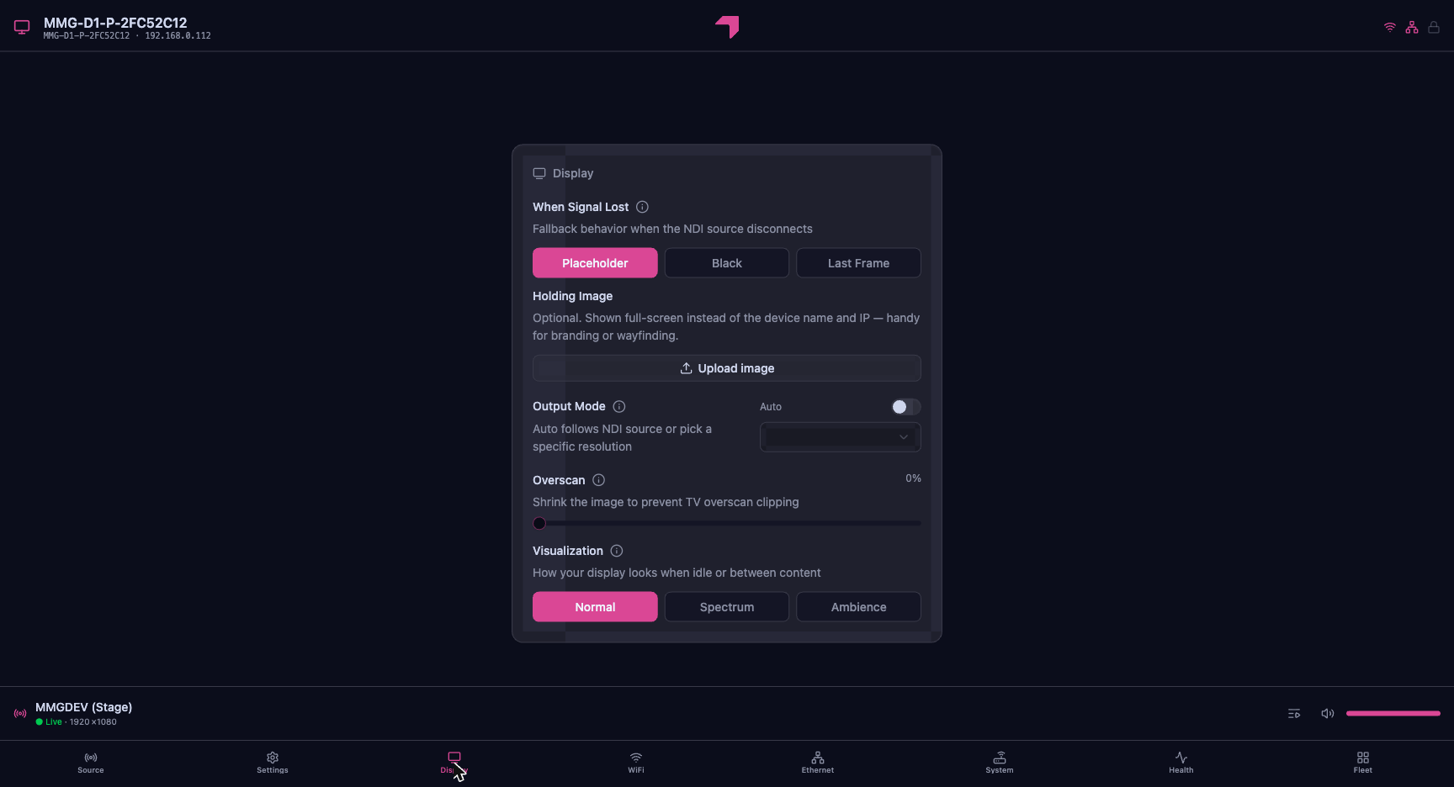Click the 0% overscan value
This screenshot has width=1454, height=787.
pyautogui.click(x=913, y=478)
